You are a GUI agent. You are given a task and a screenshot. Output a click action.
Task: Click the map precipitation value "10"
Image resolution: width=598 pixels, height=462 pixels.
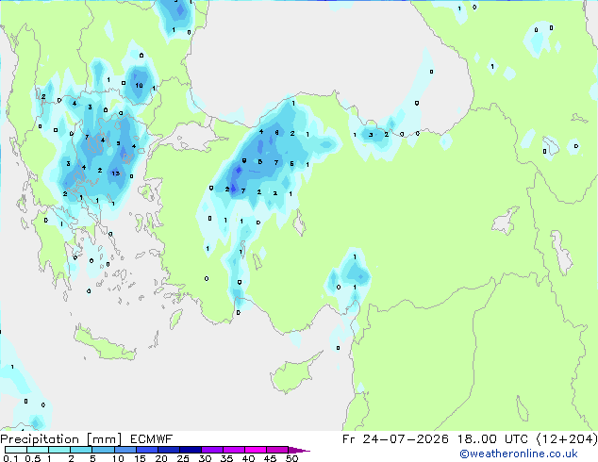[x=139, y=86]
